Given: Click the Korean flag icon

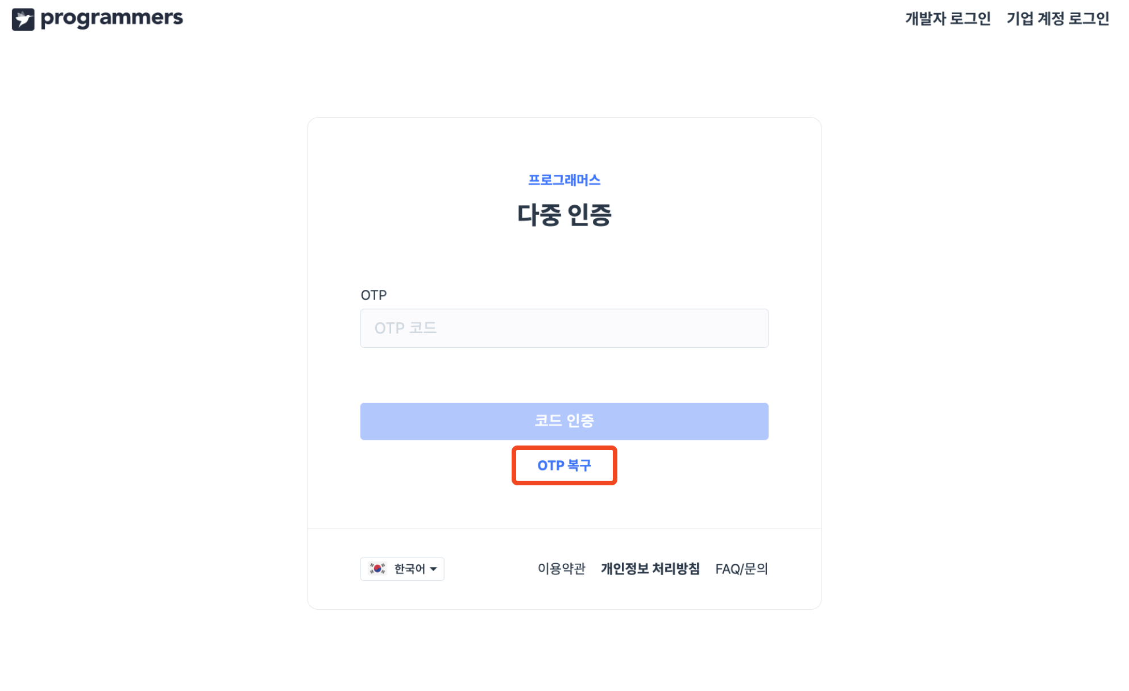Looking at the screenshot, I should pos(377,568).
